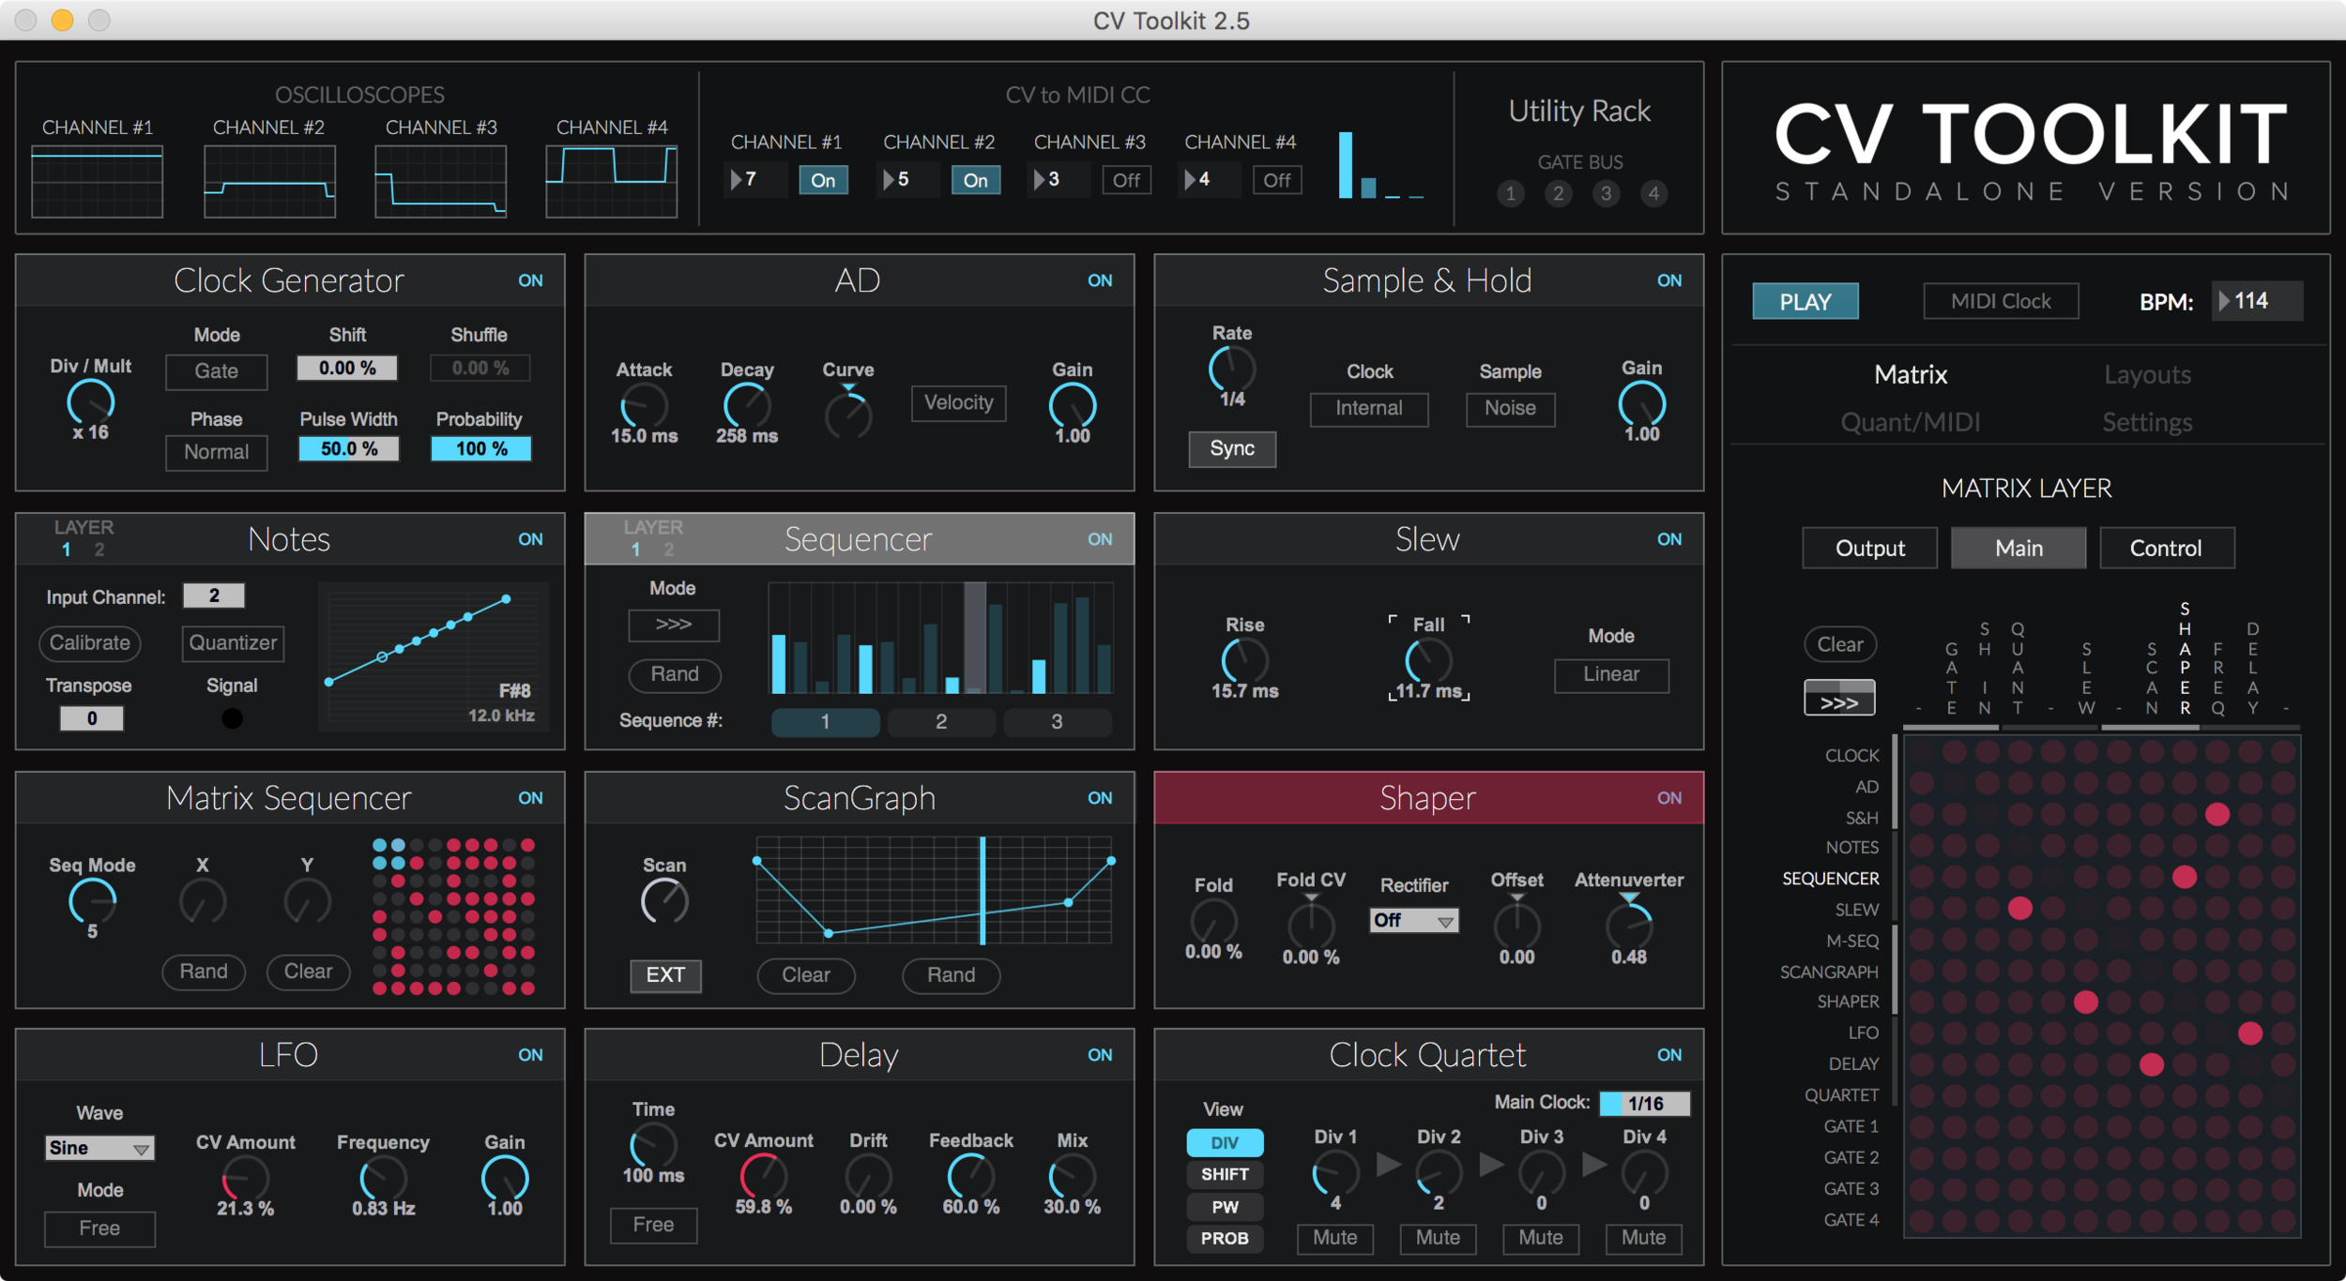Switch to the Quant/MIDI tab
Image resolution: width=2346 pixels, height=1281 pixels.
click(1911, 422)
